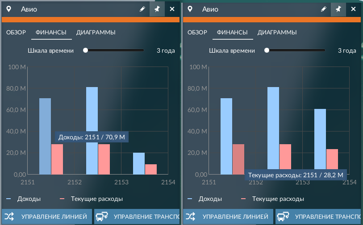The width and height of the screenshot is (363, 225).
Task: Toggle Доходы legend entry in left chart
Action: [x=23, y=199]
